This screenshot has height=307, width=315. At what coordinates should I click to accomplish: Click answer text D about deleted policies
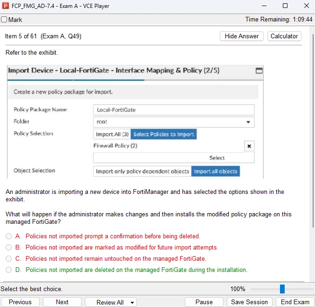click(x=136, y=270)
